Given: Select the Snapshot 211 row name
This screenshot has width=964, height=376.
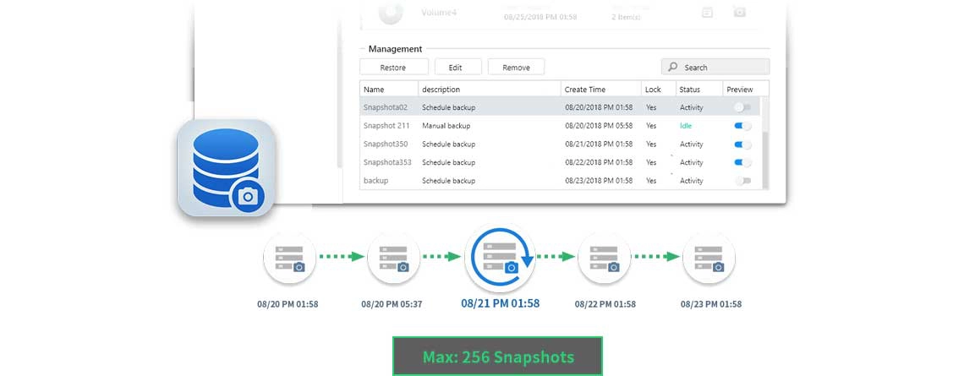Looking at the screenshot, I should pyautogui.click(x=386, y=126).
